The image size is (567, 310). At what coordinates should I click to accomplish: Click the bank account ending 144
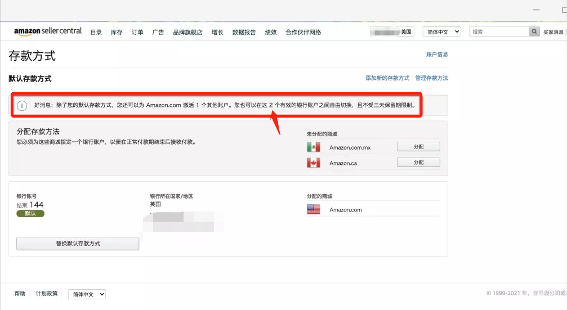pyautogui.click(x=30, y=205)
